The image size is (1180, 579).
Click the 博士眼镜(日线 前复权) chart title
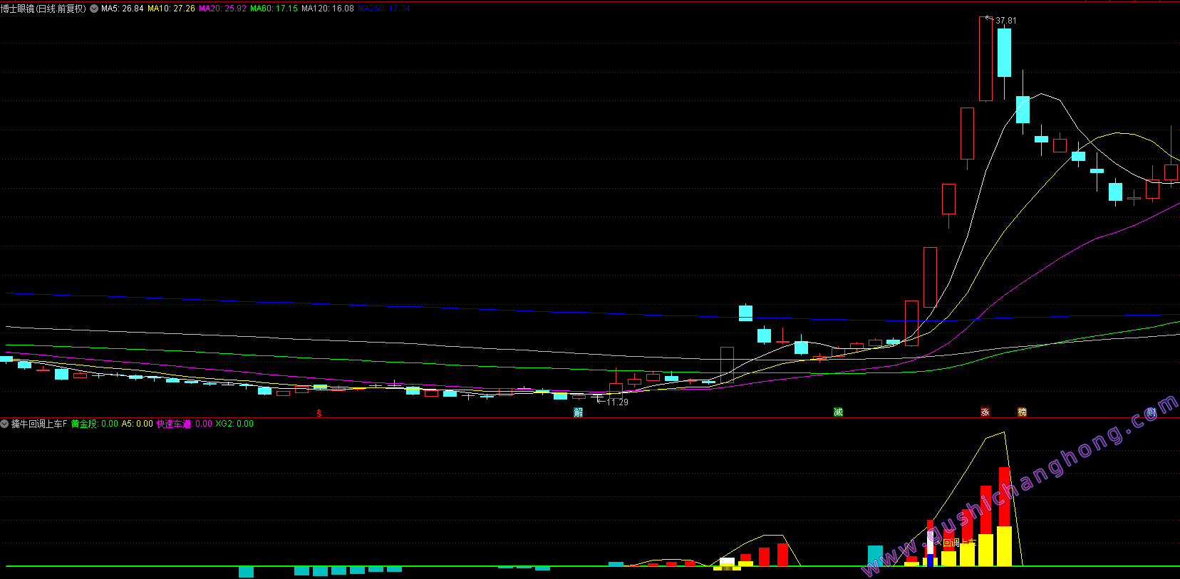[43, 9]
